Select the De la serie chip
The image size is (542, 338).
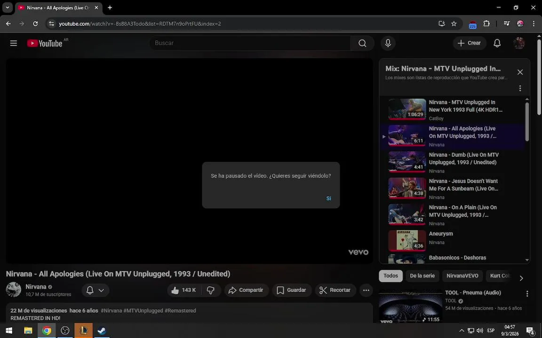[422, 276]
